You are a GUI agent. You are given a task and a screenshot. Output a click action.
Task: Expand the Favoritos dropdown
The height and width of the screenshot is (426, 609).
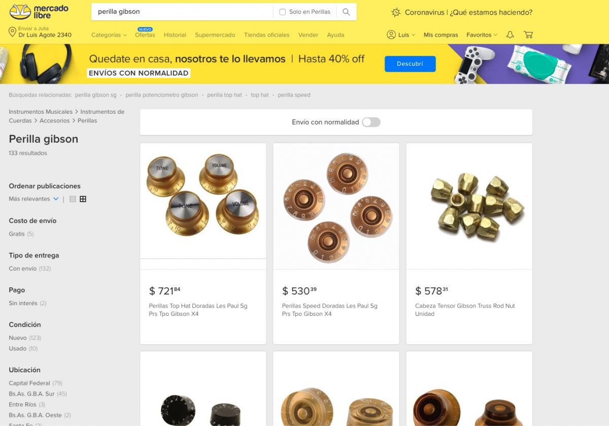tap(482, 35)
